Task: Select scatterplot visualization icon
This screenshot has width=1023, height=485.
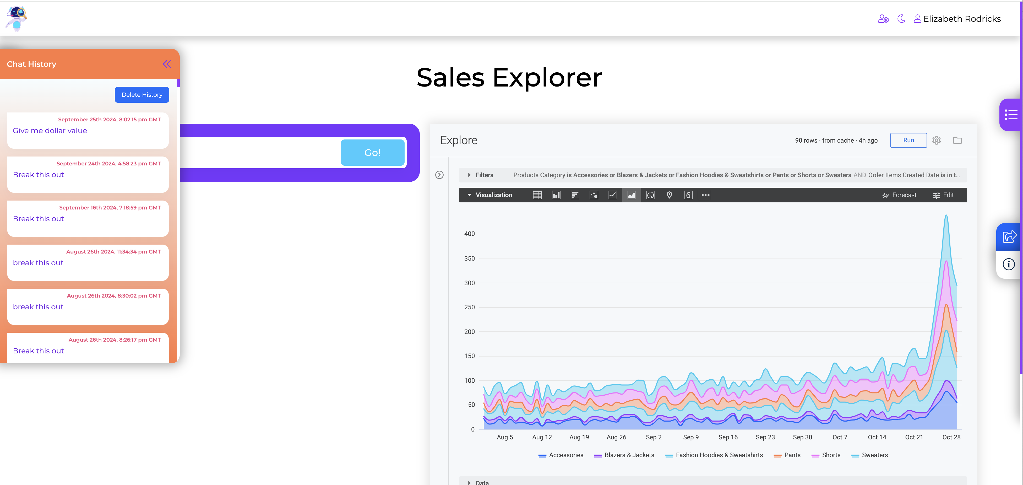Action: point(594,195)
